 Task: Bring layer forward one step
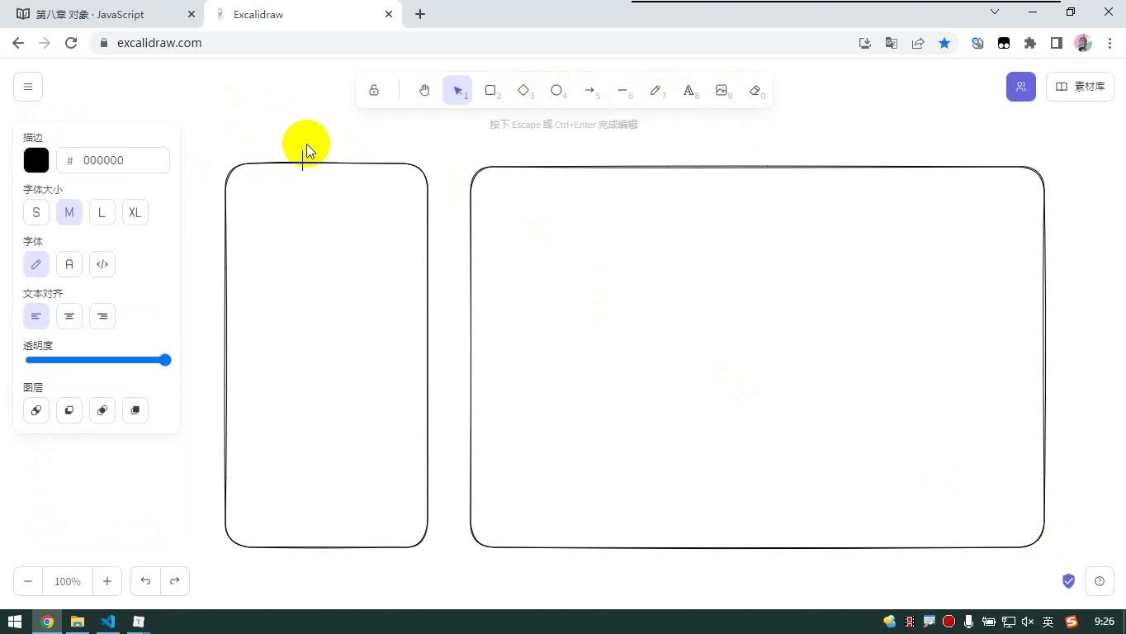coord(102,410)
